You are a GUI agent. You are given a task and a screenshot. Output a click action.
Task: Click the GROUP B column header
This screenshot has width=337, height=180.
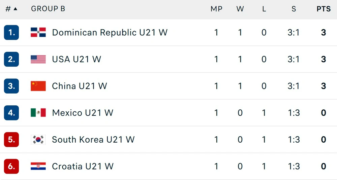pos(48,9)
